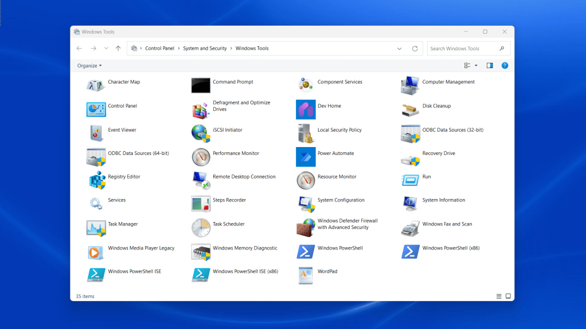Open the Character Map icon
586x329 pixels.
pos(96,85)
